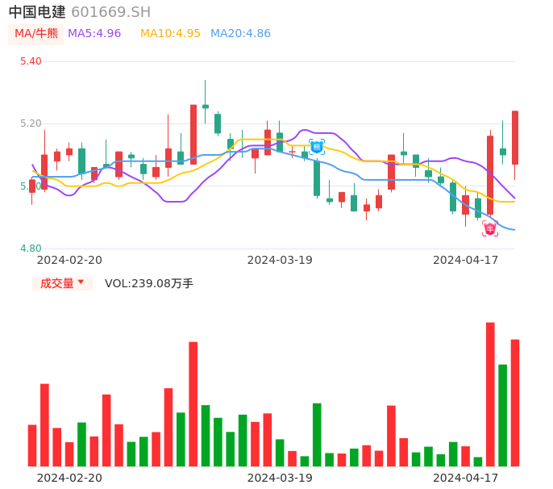Click the 2024-04-17 date under price chart
Viewport: 553px width, 489px height.
(x=466, y=260)
